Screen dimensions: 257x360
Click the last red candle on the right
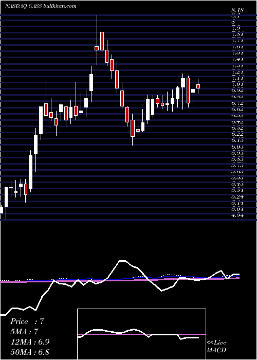(198, 86)
